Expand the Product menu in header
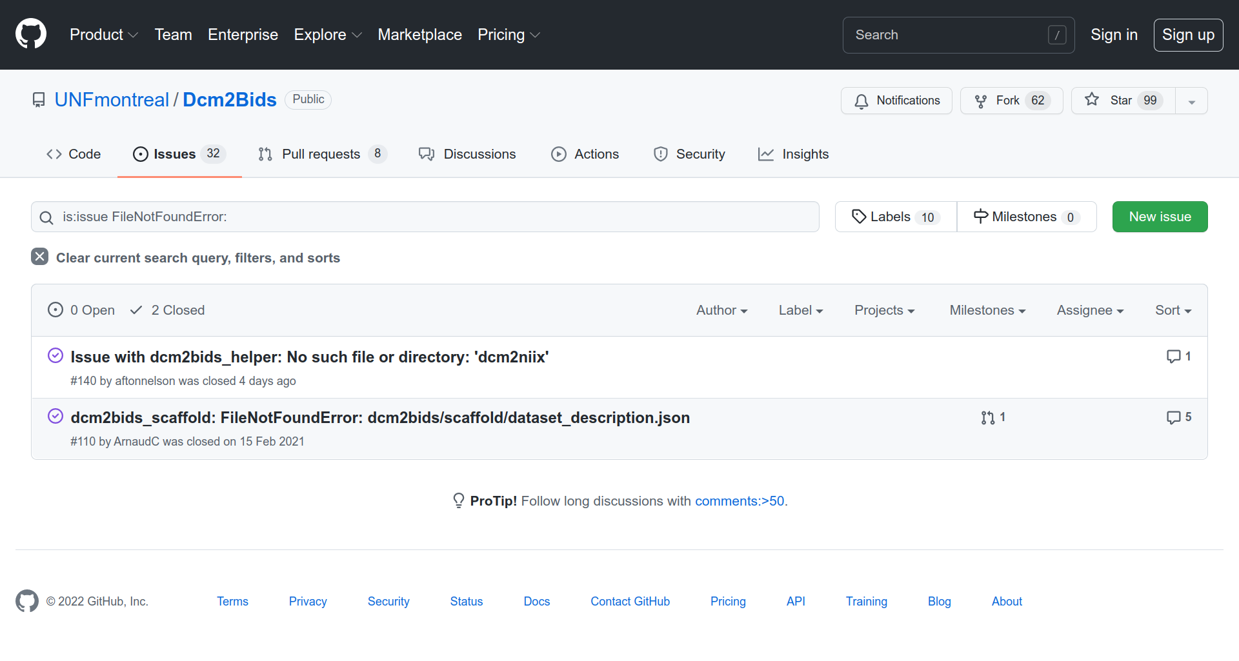The width and height of the screenshot is (1239, 661). (x=104, y=35)
